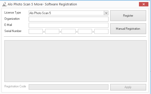Click the Registration Code field
The height and width of the screenshot is (94, 151).
[68, 87]
